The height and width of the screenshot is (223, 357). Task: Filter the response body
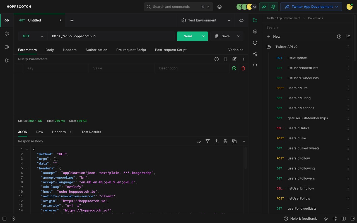(x=208, y=141)
